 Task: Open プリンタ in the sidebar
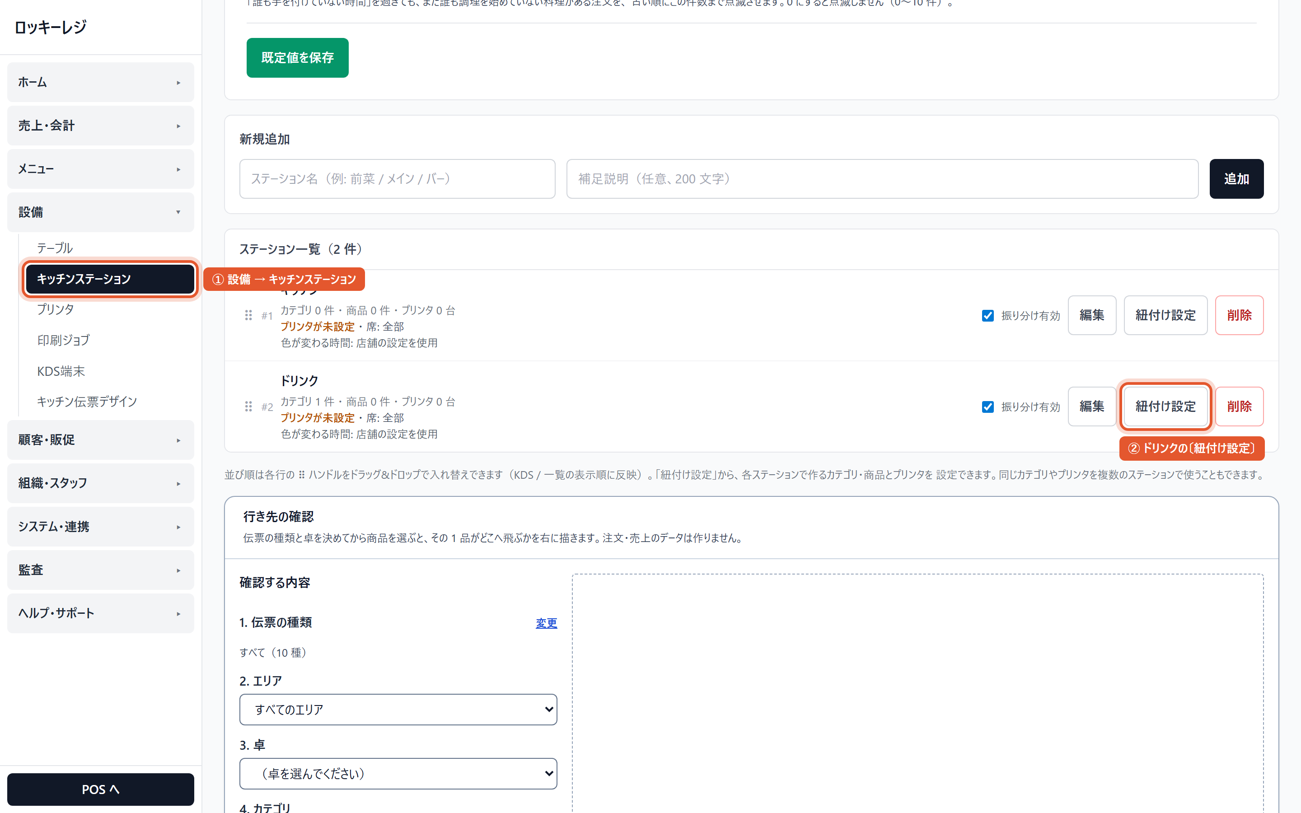tap(110, 310)
